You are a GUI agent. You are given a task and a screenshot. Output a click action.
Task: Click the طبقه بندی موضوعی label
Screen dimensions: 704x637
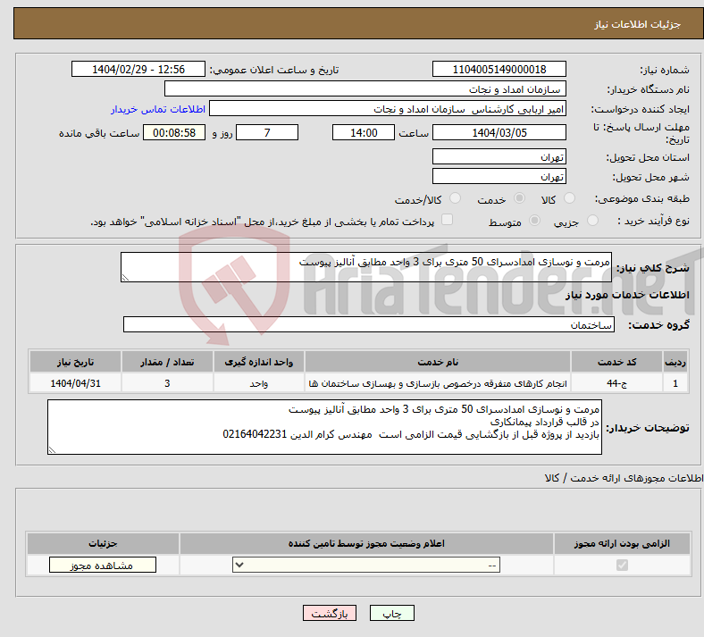coord(642,198)
